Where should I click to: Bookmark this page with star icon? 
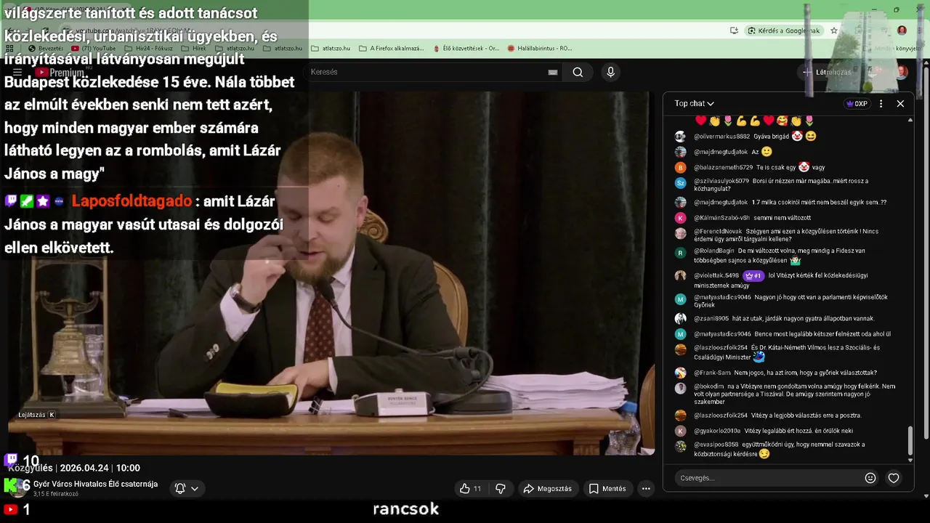pyautogui.click(x=834, y=31)
